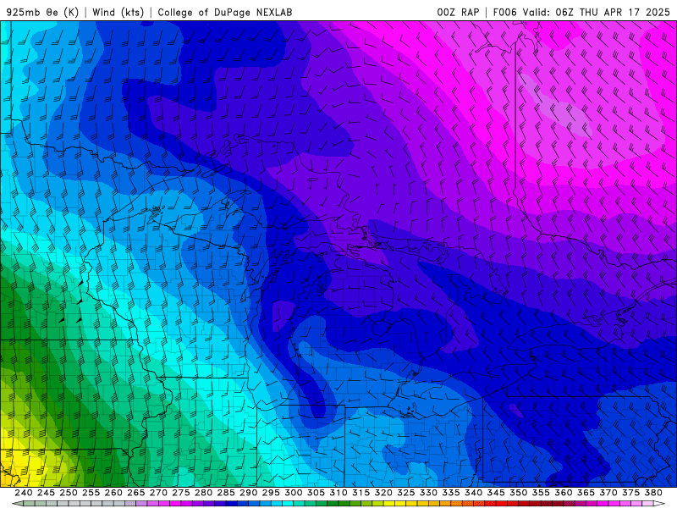
Task: Click the 370 value on the color scale
Action: (608, 493)
